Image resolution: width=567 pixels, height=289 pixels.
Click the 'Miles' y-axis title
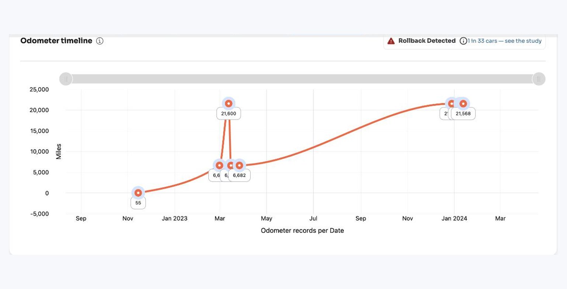tap(59, 152)
